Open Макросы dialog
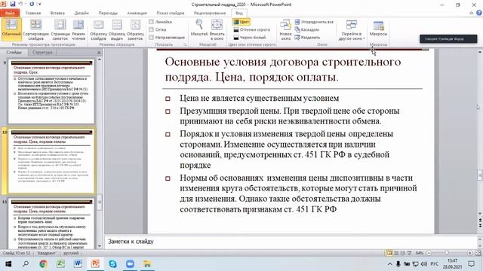This screenshot has height=271, width=483. pyautogui.click(x=378, y=29)
